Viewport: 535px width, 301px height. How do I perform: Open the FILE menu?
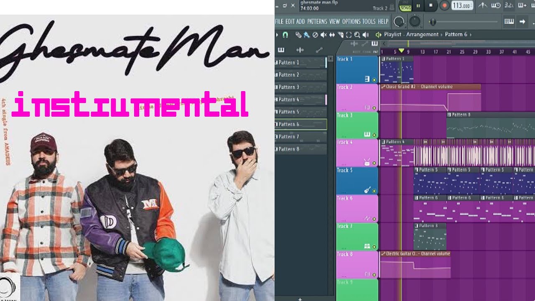279,21
